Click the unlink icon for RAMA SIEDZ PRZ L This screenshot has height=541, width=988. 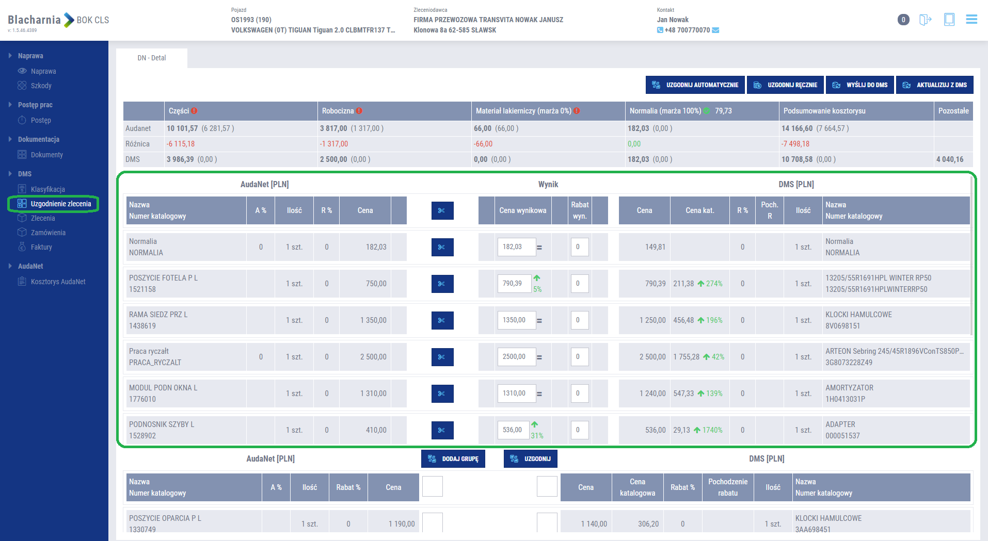pyautogui.click(x=442, y=320)
